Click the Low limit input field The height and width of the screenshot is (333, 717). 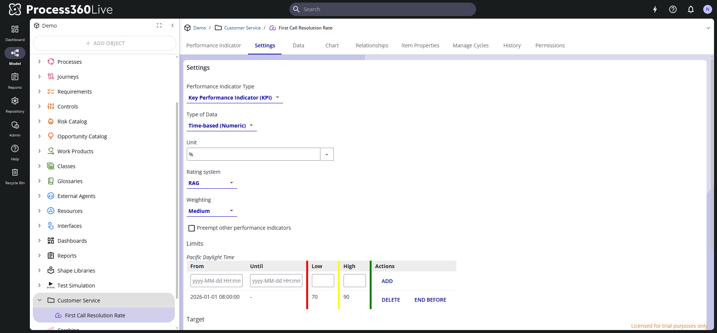(323, 281)
